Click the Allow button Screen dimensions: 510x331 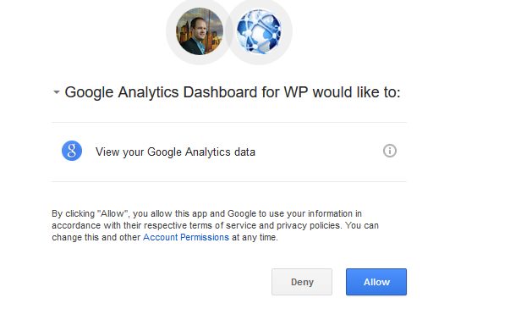click(x=376, y=282)
